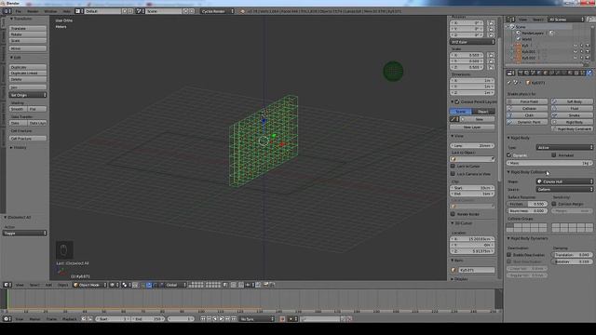Open the Physics properties tab icon
Viewport: 596px width, 335px height.
589,73
